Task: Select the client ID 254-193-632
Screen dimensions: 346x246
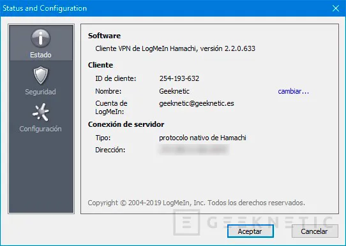Action: click(179, 78)
